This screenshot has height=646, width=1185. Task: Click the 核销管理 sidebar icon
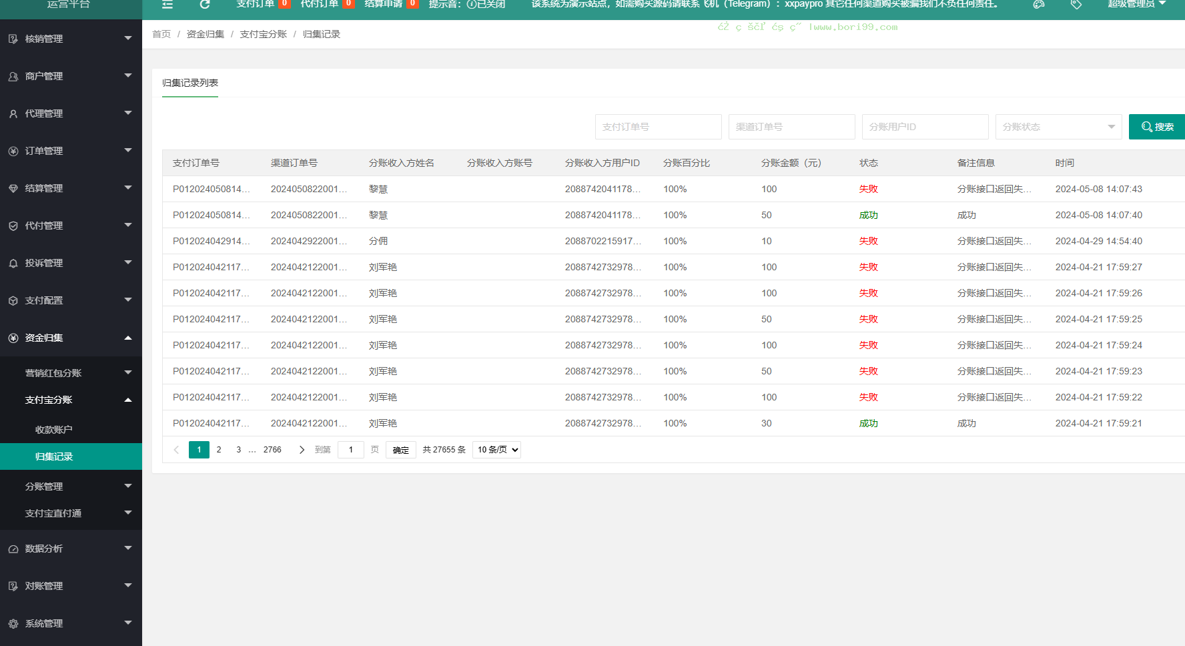point(13,39)
